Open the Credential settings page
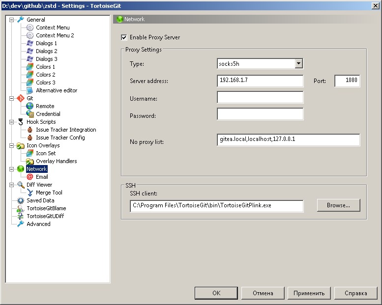The width and height of the screenshot is (382, 305). 48,114
